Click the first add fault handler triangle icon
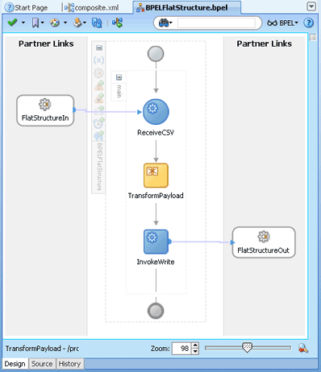 coord(99,86)
